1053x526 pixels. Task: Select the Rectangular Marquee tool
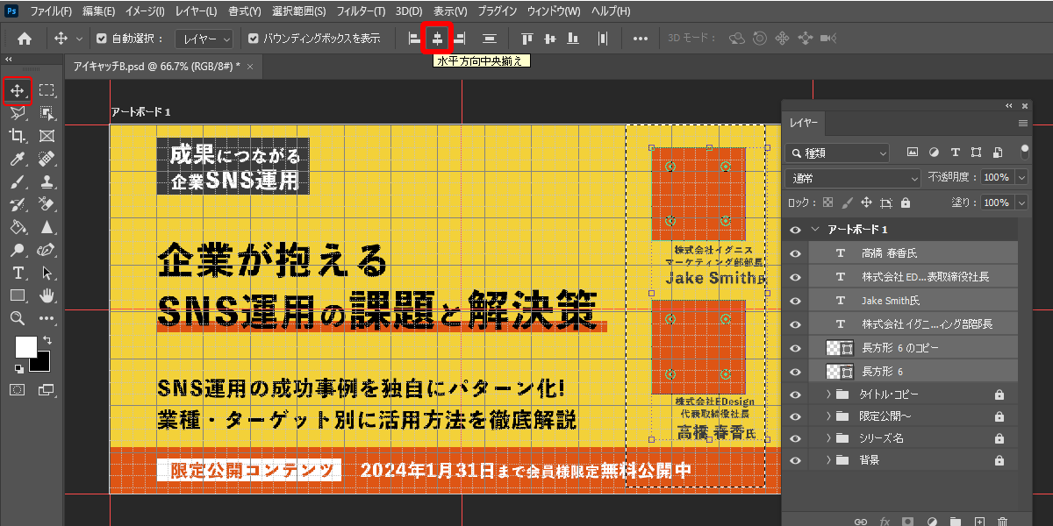47,90
